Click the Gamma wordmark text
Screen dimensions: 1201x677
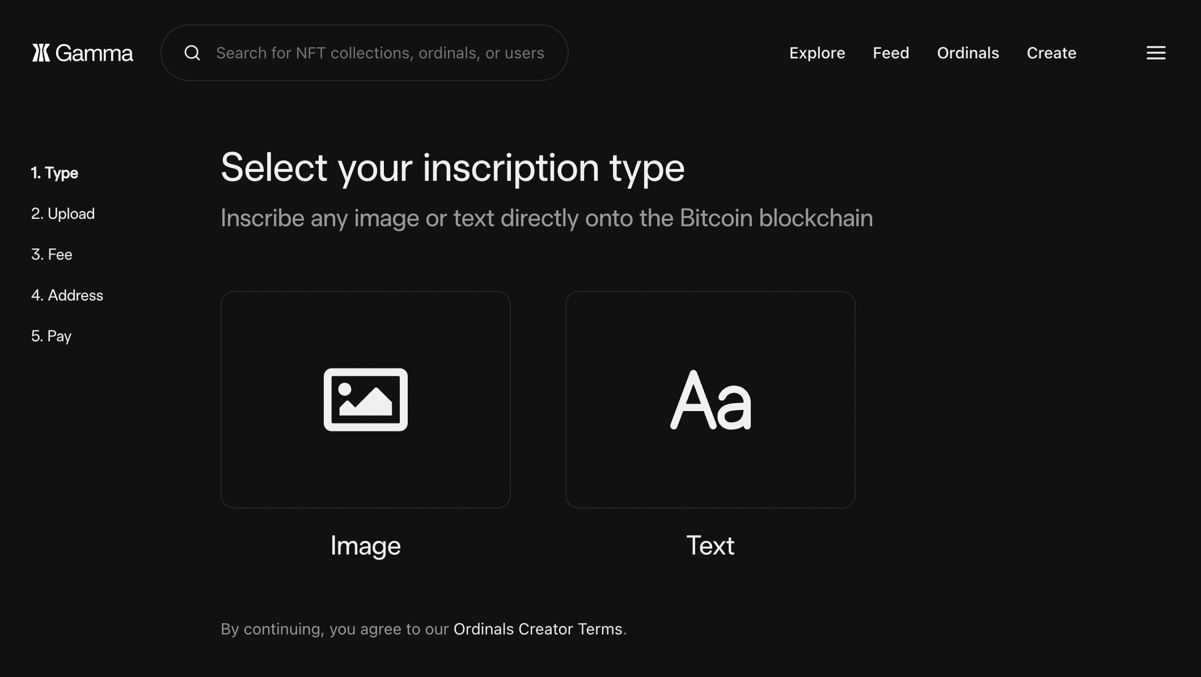(x=94, y=53)
